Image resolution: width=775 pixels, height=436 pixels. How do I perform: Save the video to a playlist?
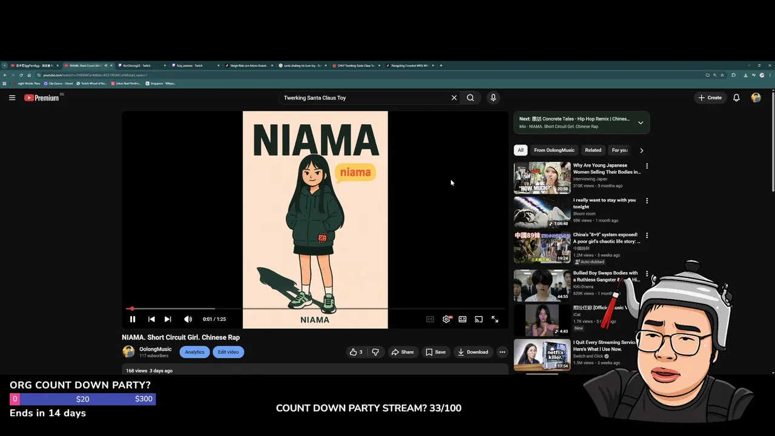pos(436,352)
